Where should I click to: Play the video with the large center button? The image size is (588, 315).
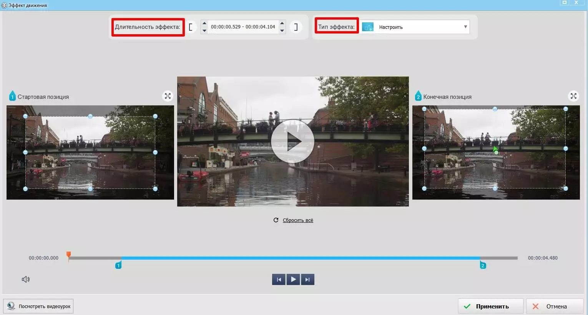(292, 142)
